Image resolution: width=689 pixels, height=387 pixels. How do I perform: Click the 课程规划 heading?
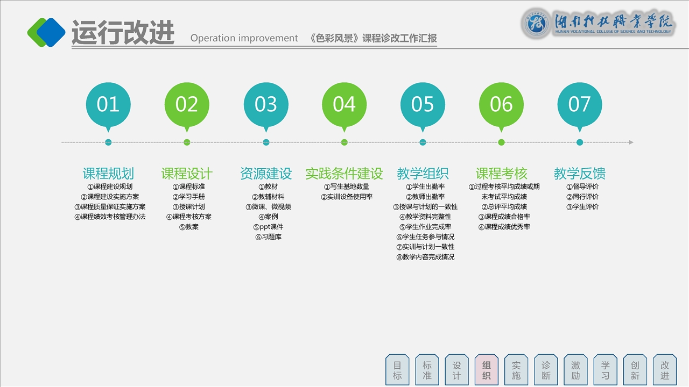[108, 174]
